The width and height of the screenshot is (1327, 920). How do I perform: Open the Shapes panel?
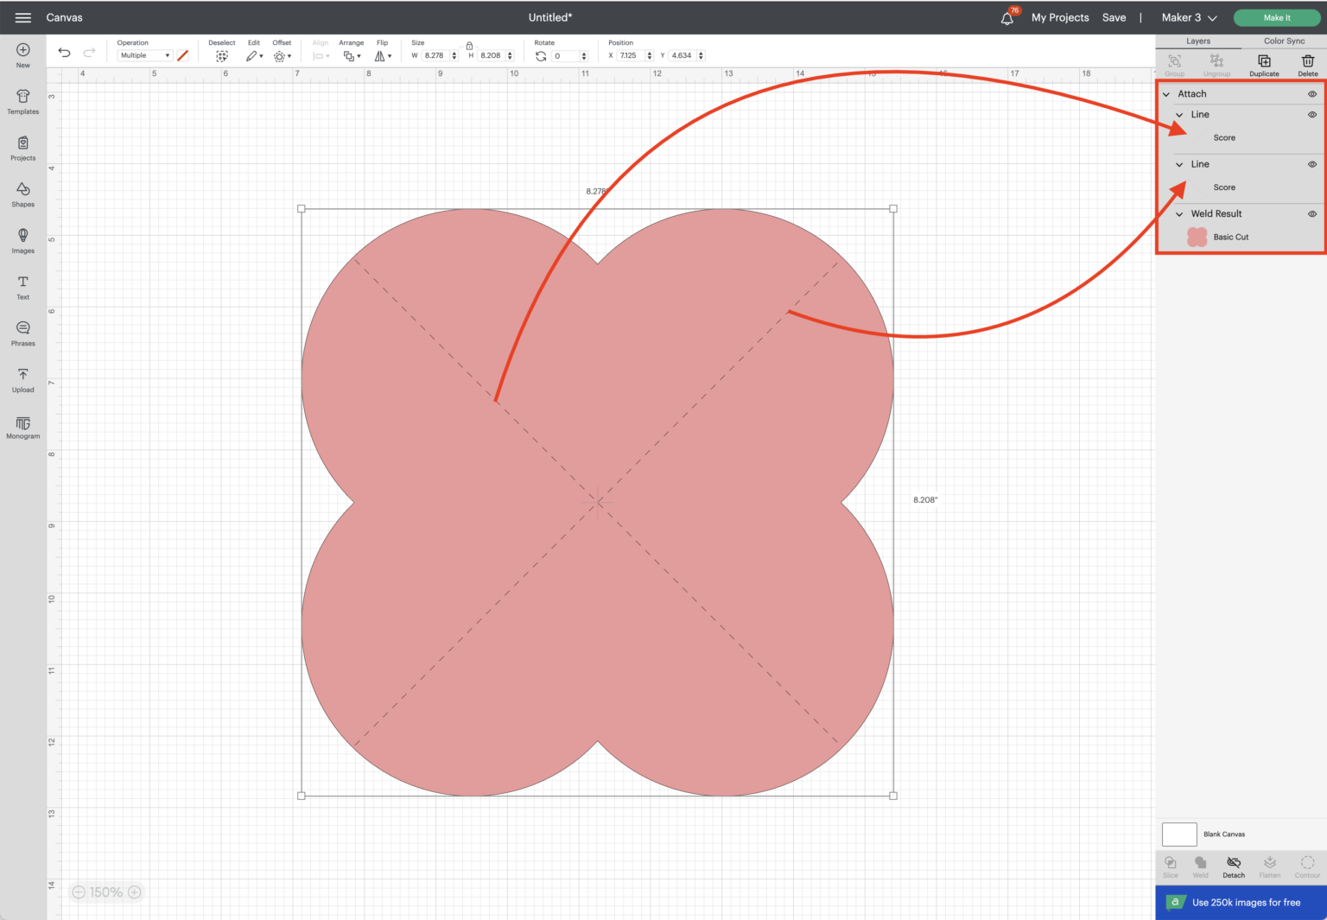22,194
